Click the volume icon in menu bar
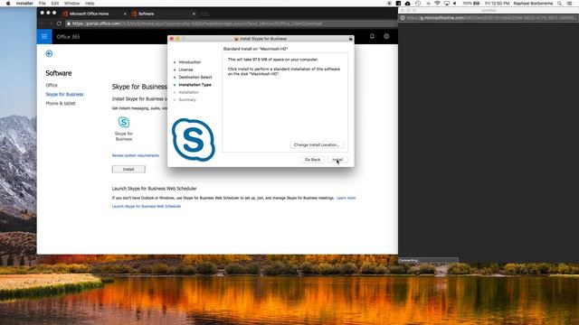Viewport: 579px width, 325px height. point(455,4)
